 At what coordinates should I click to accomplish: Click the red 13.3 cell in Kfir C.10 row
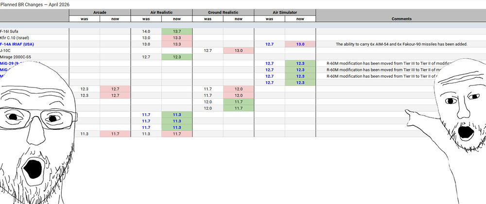click(177, 38)
